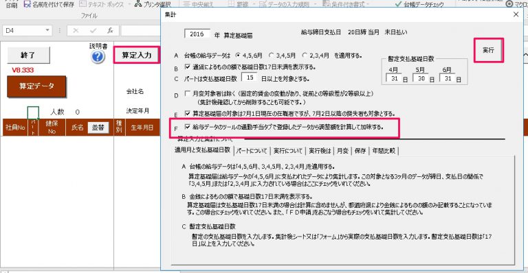
Task: Click the 並替 sort button
Action: pyautogui.click(x=98, y=128)
